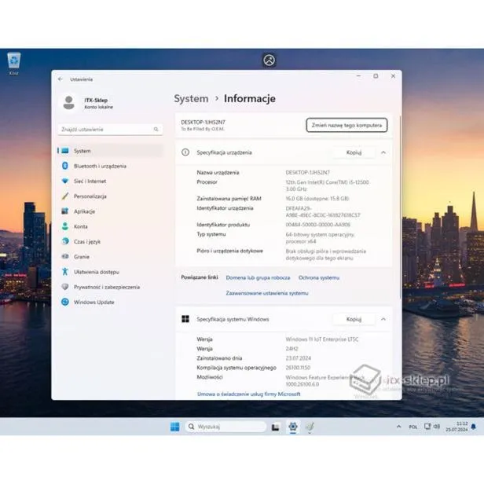Viewport: 484px width, 484px height.
Task: Click the taskbar Wyszukaj search box
Action: tap(225, 427)
